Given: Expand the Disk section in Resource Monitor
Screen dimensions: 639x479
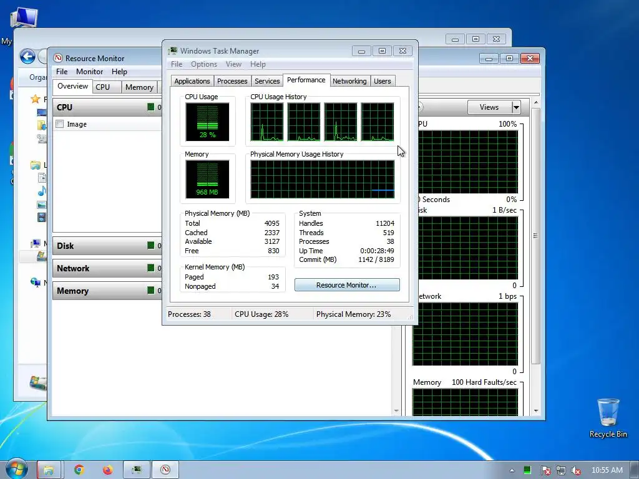Looking at the screenshot, I should 107,246.
